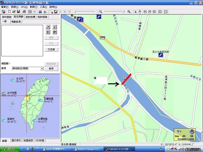The height and width of the screenshot is (152, 203).
Task: Adjust the playback speed slider
Action: pos(85,12)
